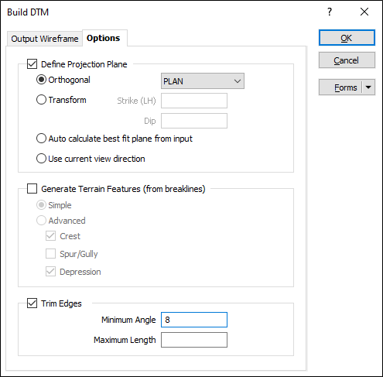The width and height of the screenshot is (383, 377).
Task: Toggle the Trim Edges checkbox
Action: click(x=32, y=303)
